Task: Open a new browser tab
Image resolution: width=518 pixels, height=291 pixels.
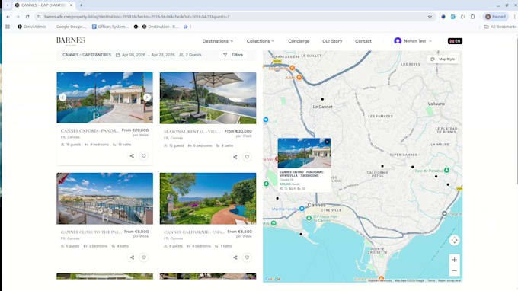Action: (81, 5)
